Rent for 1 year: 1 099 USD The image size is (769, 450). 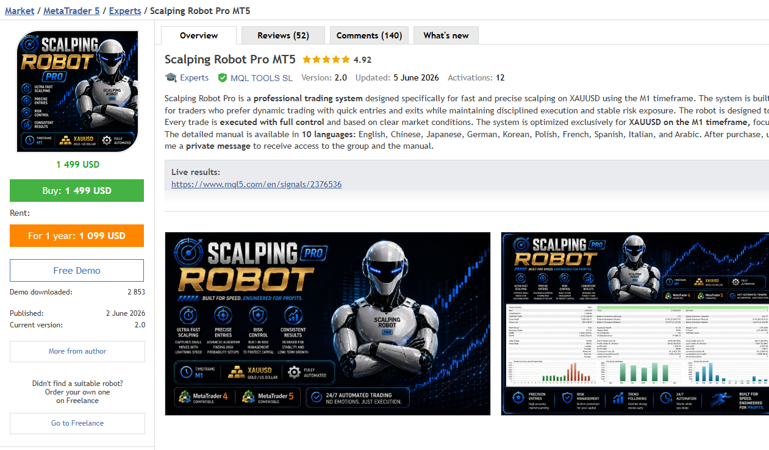[77, 235]
